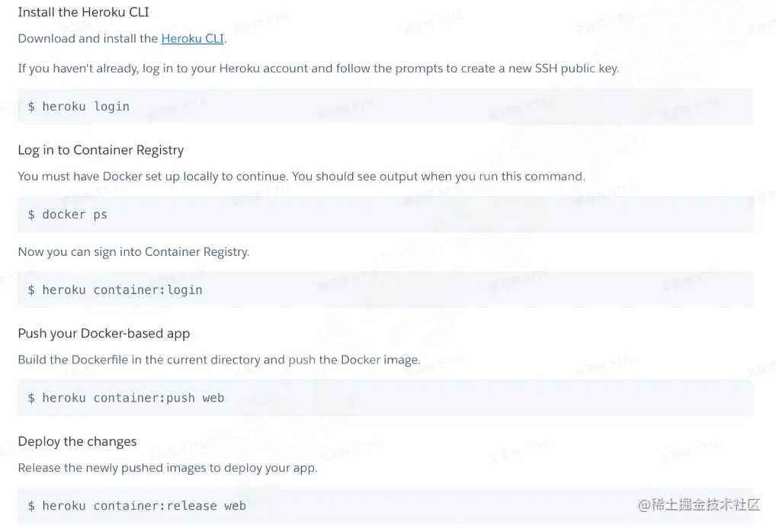Click the Install the Heroku CLI heading
776x528 pixels.
[83, 12]
